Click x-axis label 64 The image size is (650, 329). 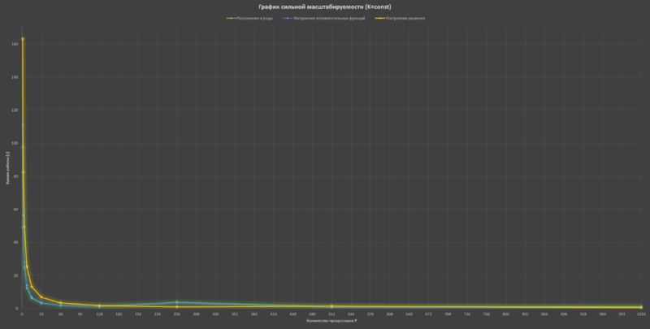point(60,314)
